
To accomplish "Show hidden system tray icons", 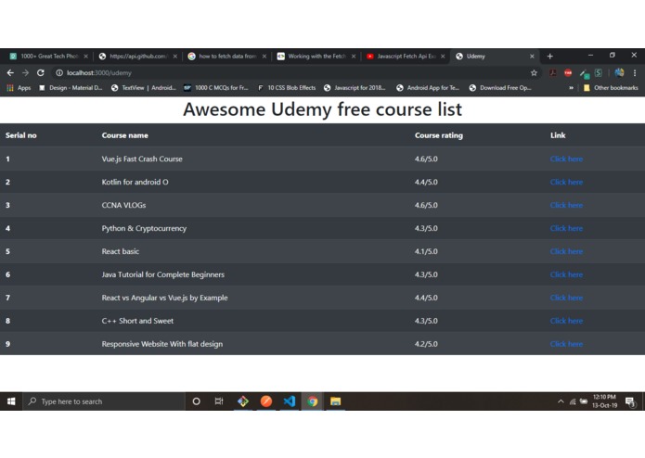I will point(561,401).
